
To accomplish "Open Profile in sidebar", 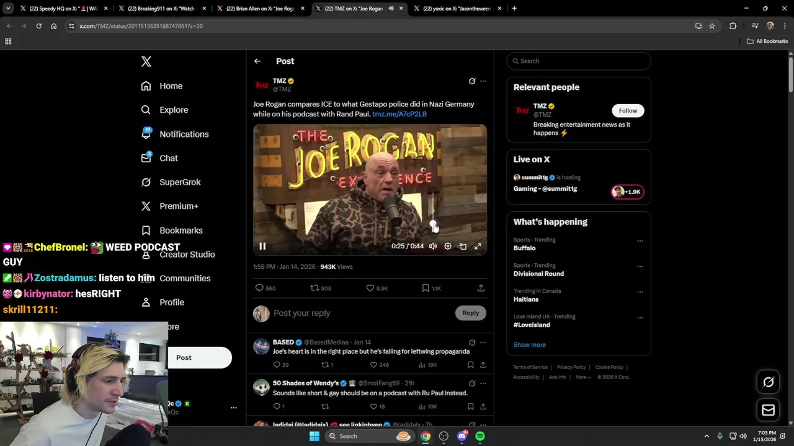I will (163, 302).
